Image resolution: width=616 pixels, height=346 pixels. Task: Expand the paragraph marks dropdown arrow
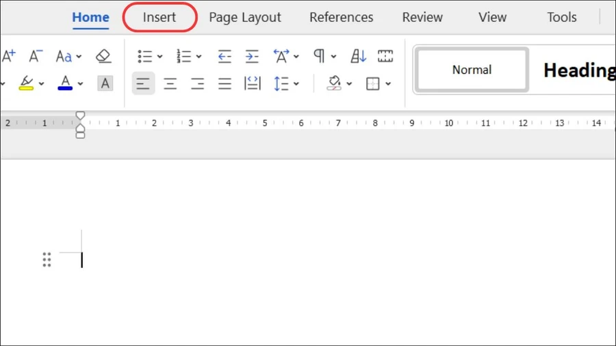pos(333,57)
